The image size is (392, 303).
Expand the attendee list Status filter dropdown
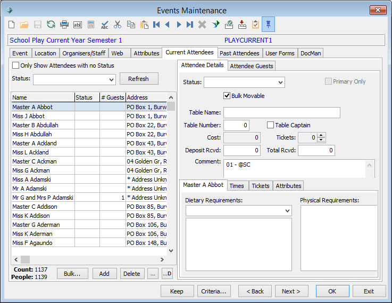112,80
